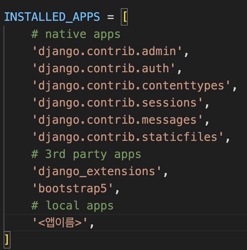The image size is (247, 250).
Task: Click the 'django.contrib.messages' string
Action: [117, 120]
